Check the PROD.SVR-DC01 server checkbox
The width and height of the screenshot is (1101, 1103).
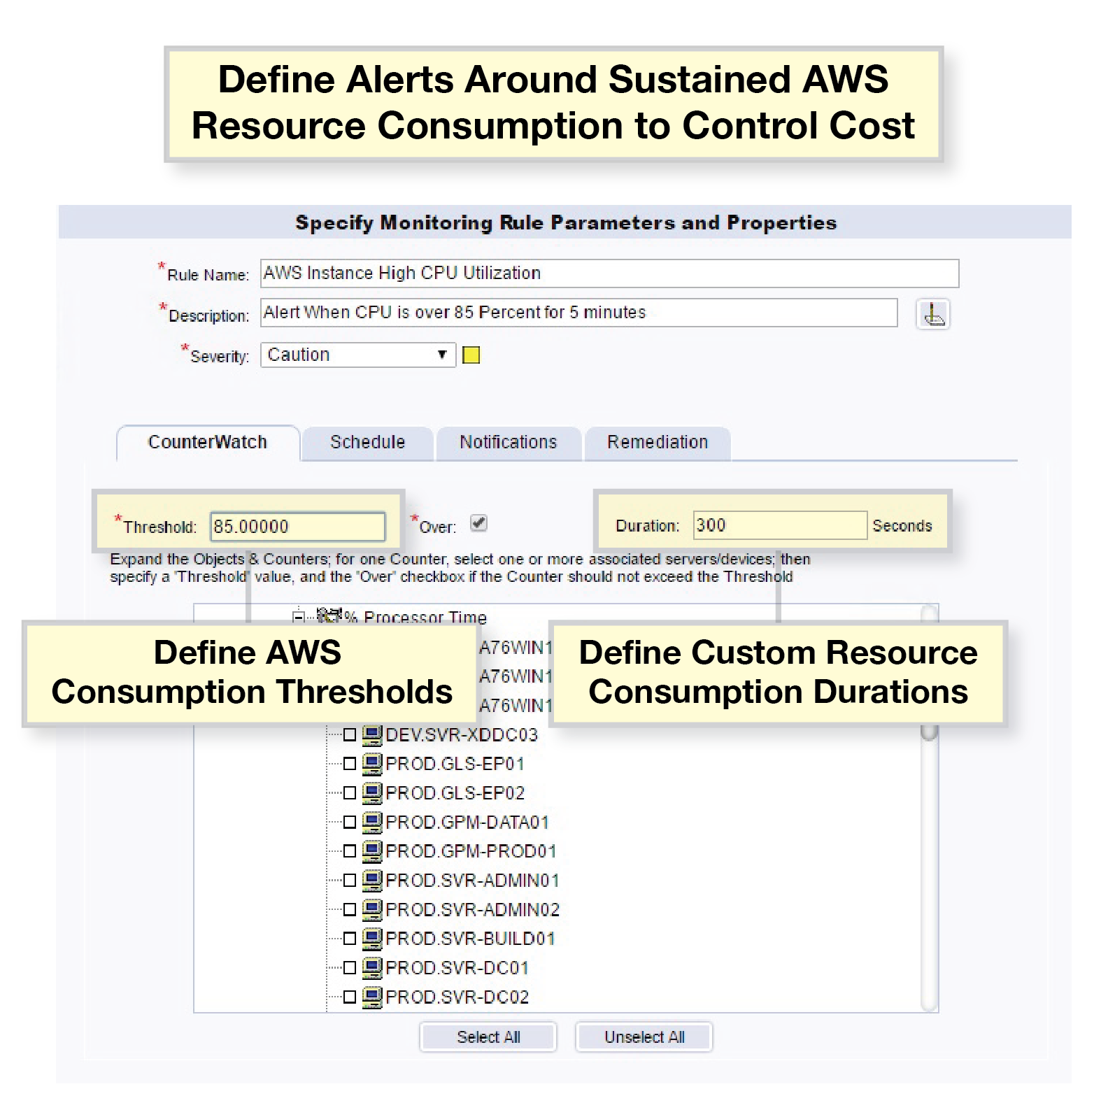[x=350, y=968]
